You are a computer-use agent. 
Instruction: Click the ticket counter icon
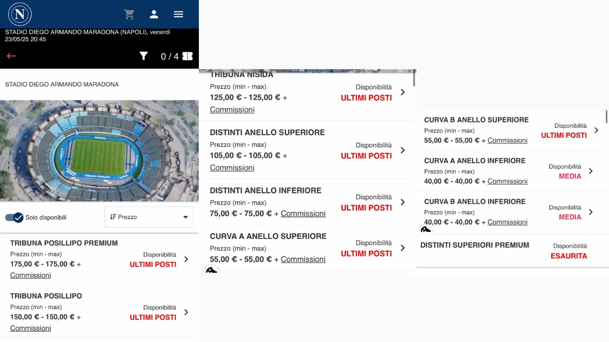pos(187,56)
